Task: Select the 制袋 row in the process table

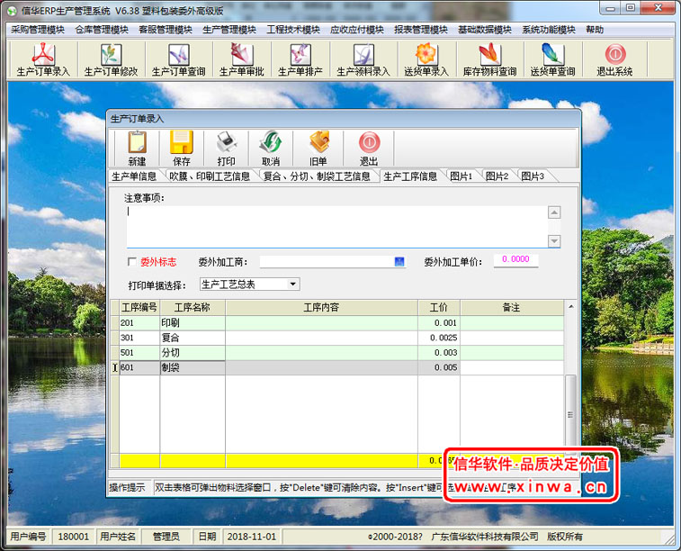Action: click(192, 367)
